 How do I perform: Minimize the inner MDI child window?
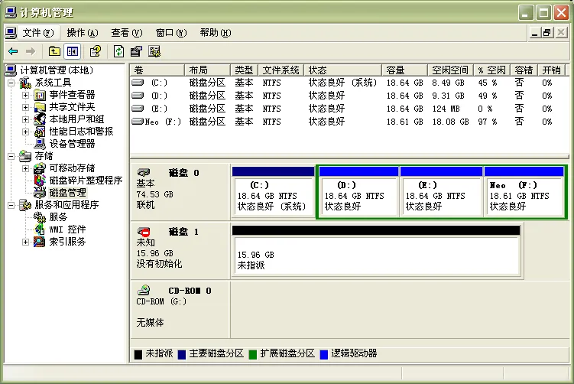[x=535, y=33]
